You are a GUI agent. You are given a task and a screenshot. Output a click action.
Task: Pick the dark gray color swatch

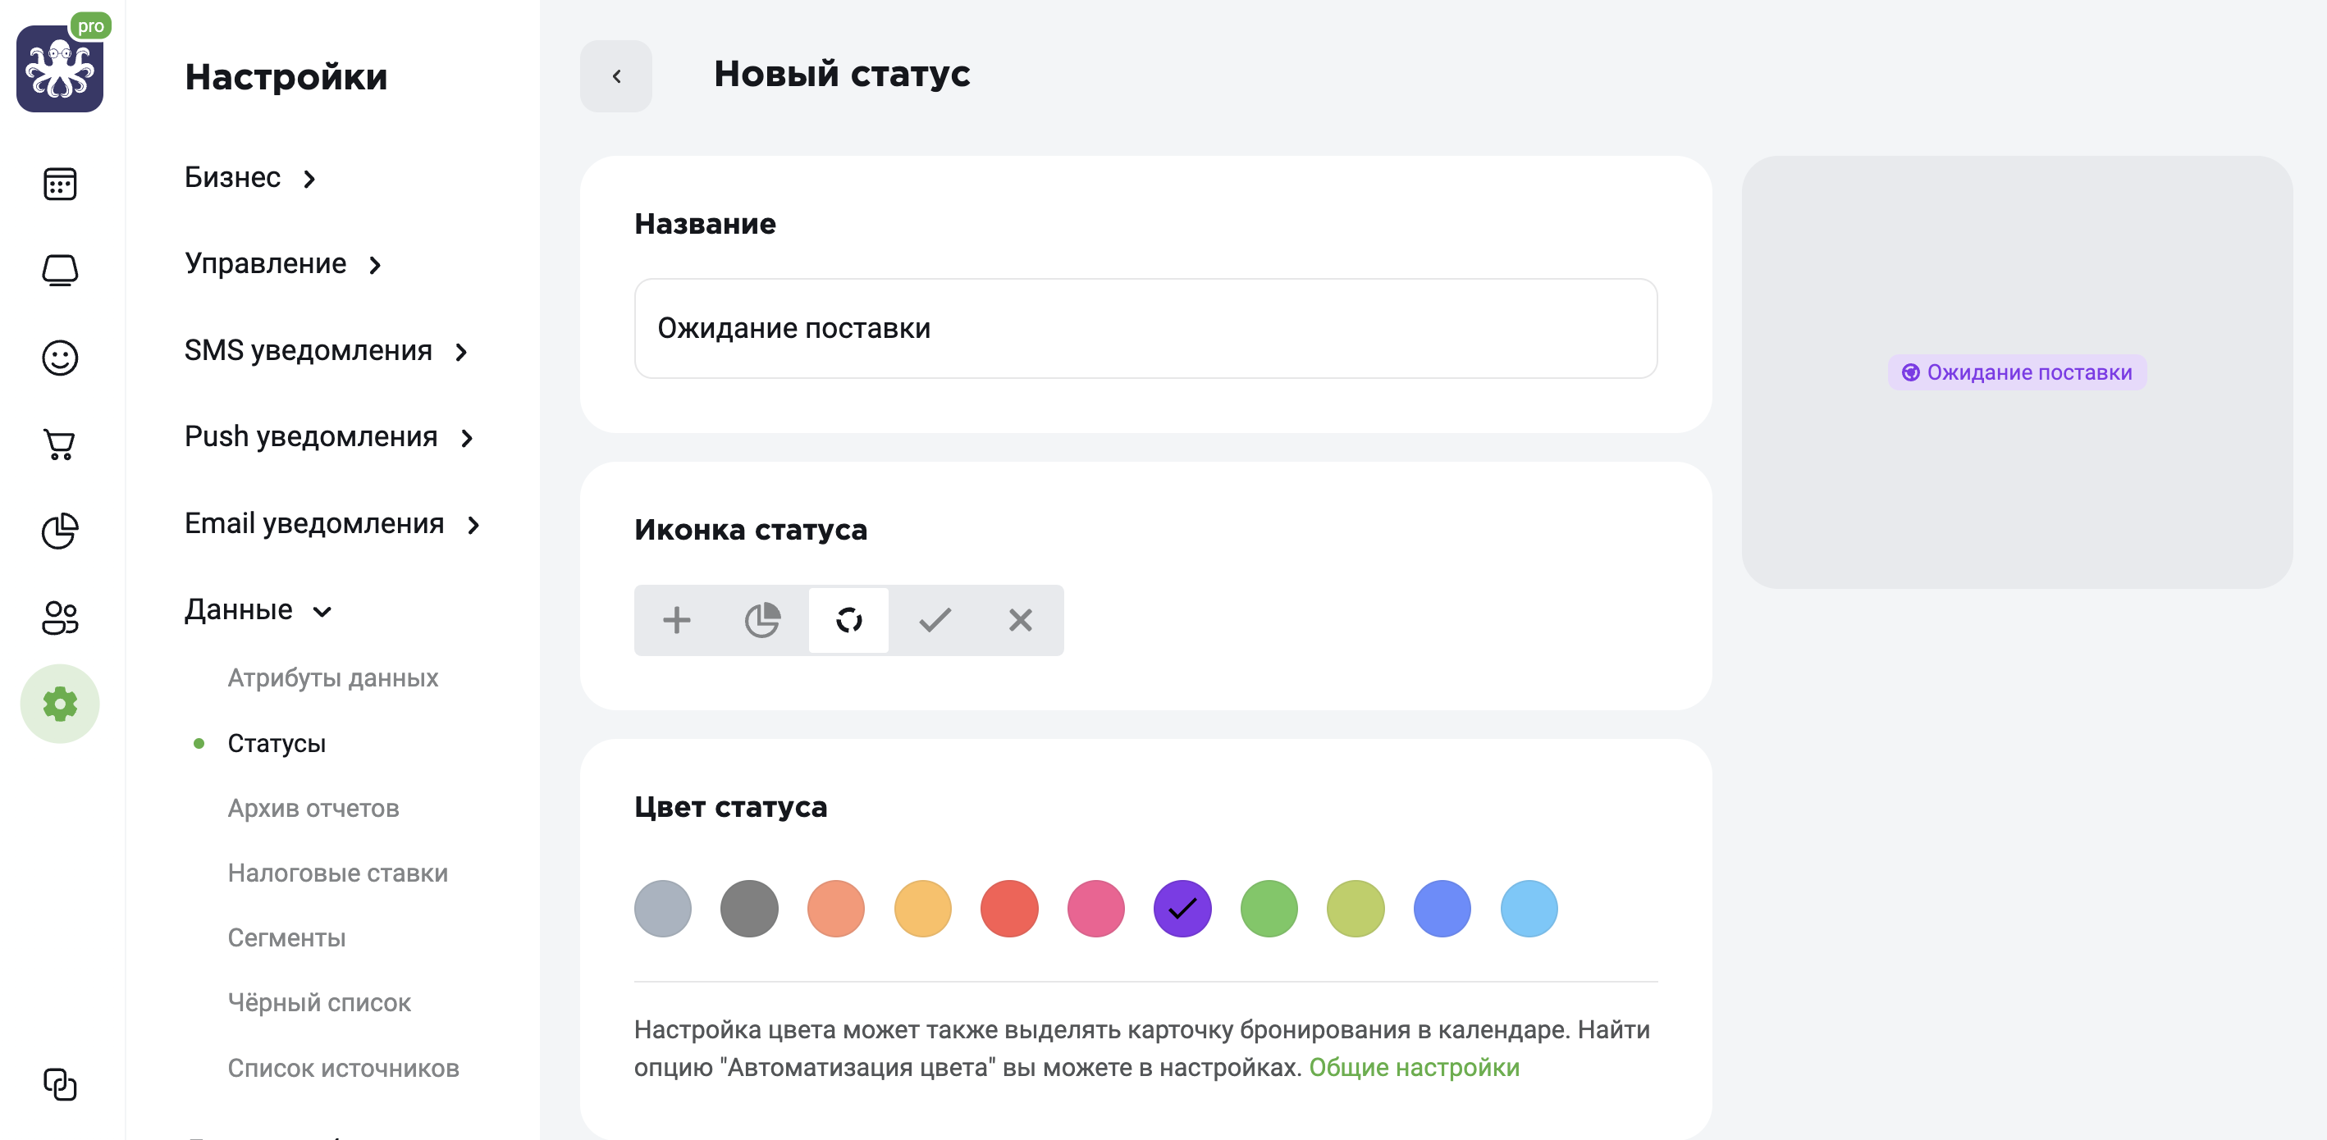[749, 909]
